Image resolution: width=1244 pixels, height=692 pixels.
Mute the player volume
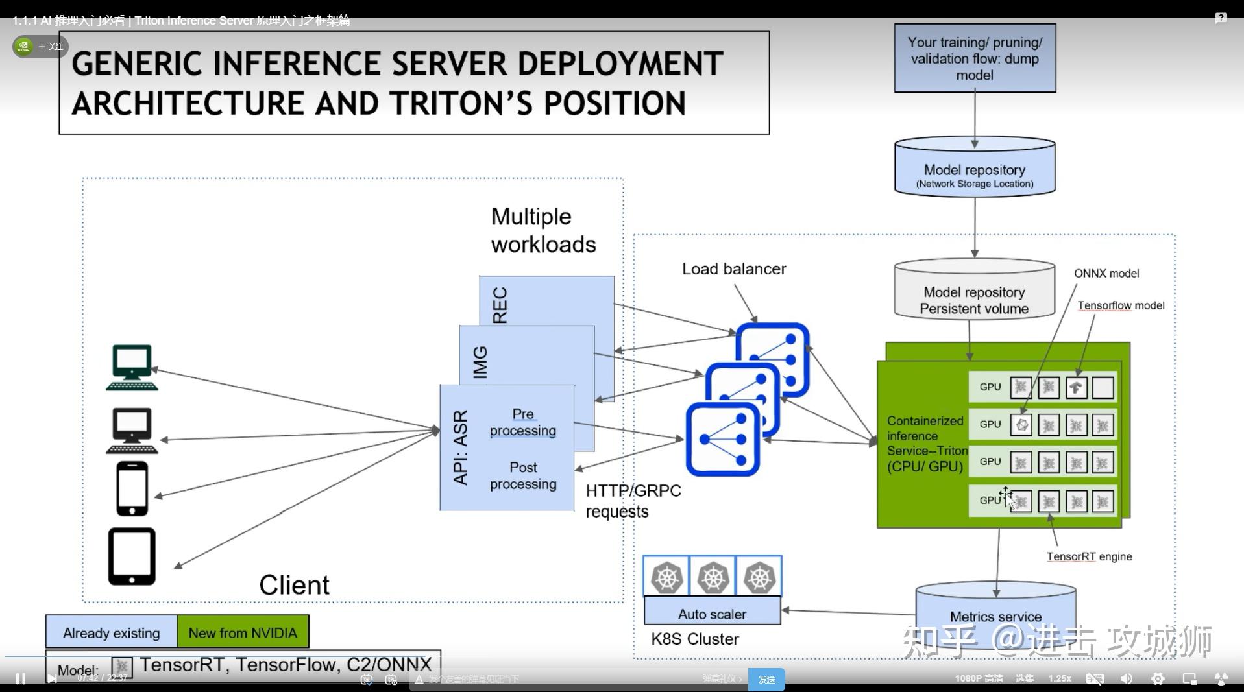point(1126,678)
